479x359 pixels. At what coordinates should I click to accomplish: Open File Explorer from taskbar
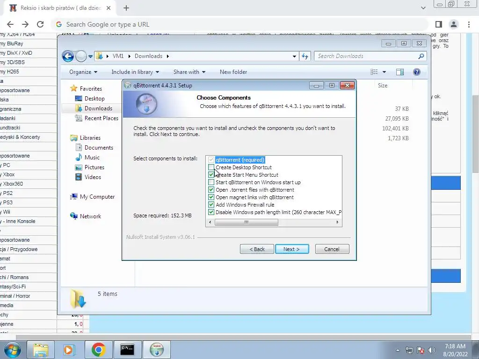pos(40,350)
